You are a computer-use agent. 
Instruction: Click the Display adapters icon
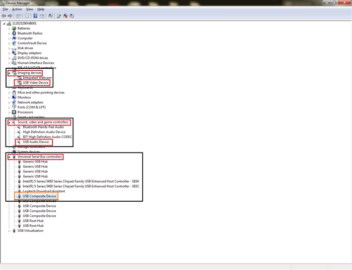point(14,53)
